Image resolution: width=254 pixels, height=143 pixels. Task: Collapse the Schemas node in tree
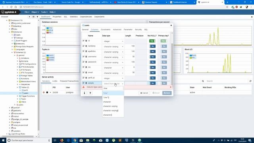(12, 52)
